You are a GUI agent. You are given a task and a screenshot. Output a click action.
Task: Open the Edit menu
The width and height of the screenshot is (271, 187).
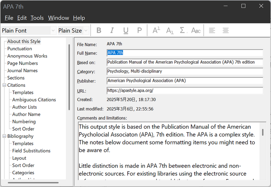22,18
